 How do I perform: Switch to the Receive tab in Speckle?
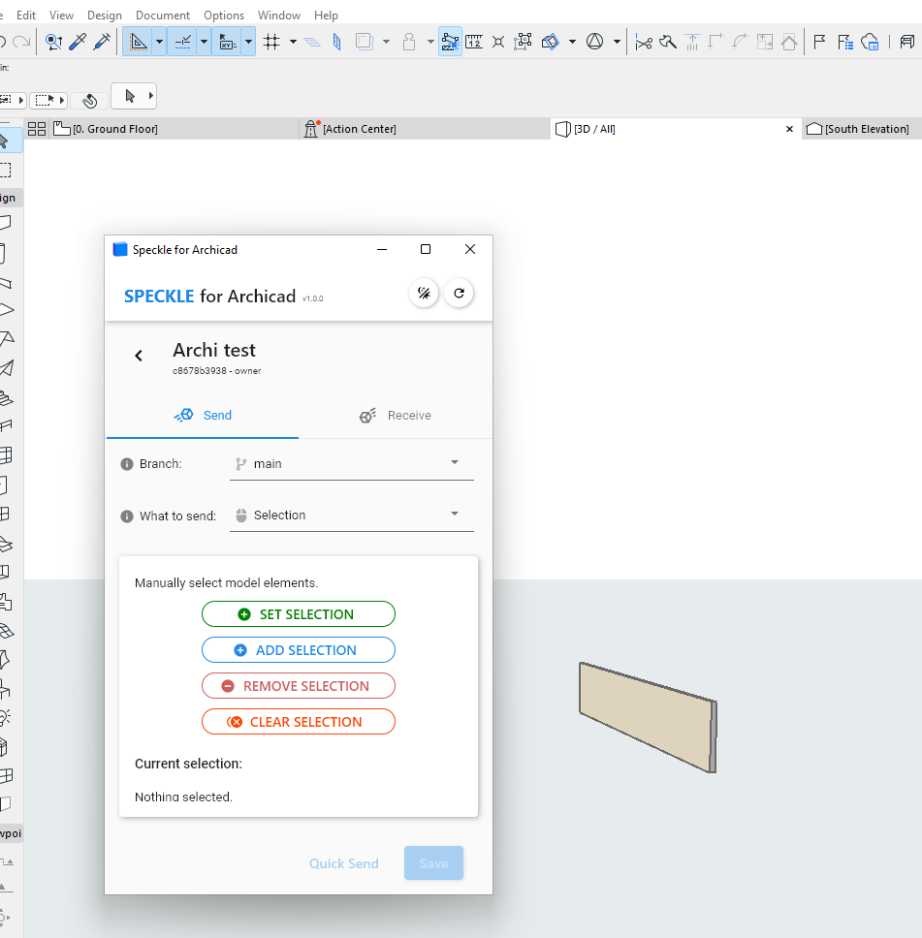pos(396,415)
